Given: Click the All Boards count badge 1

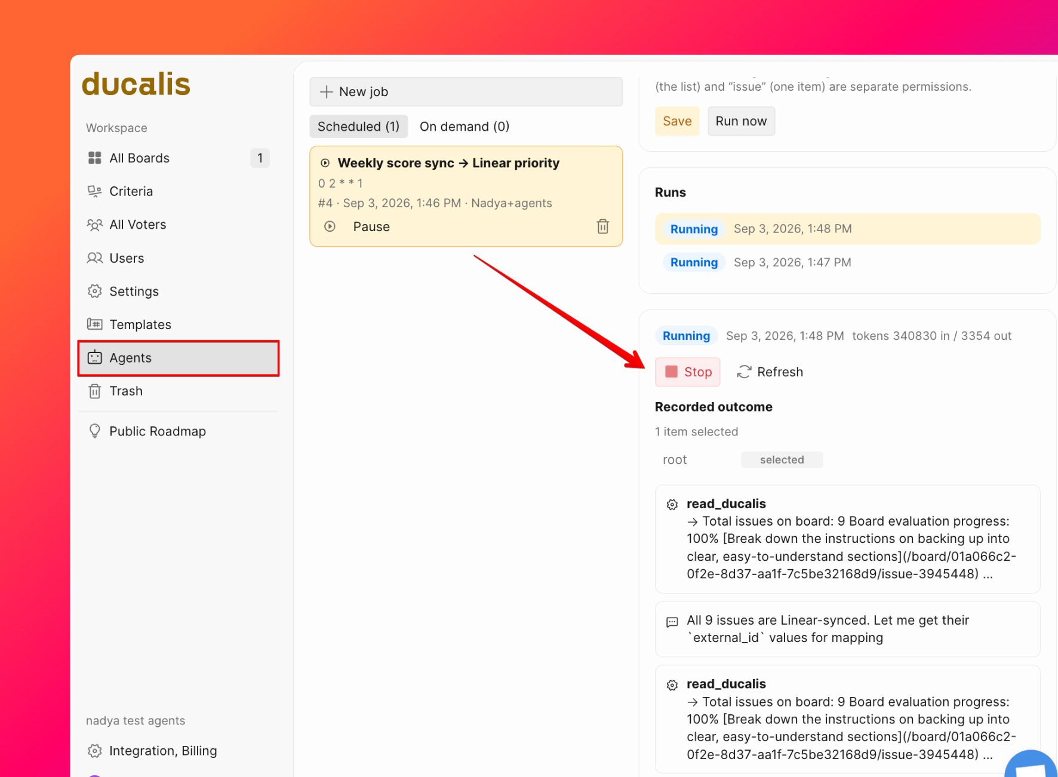Looking at the screenshot, I should click(260, 158).
